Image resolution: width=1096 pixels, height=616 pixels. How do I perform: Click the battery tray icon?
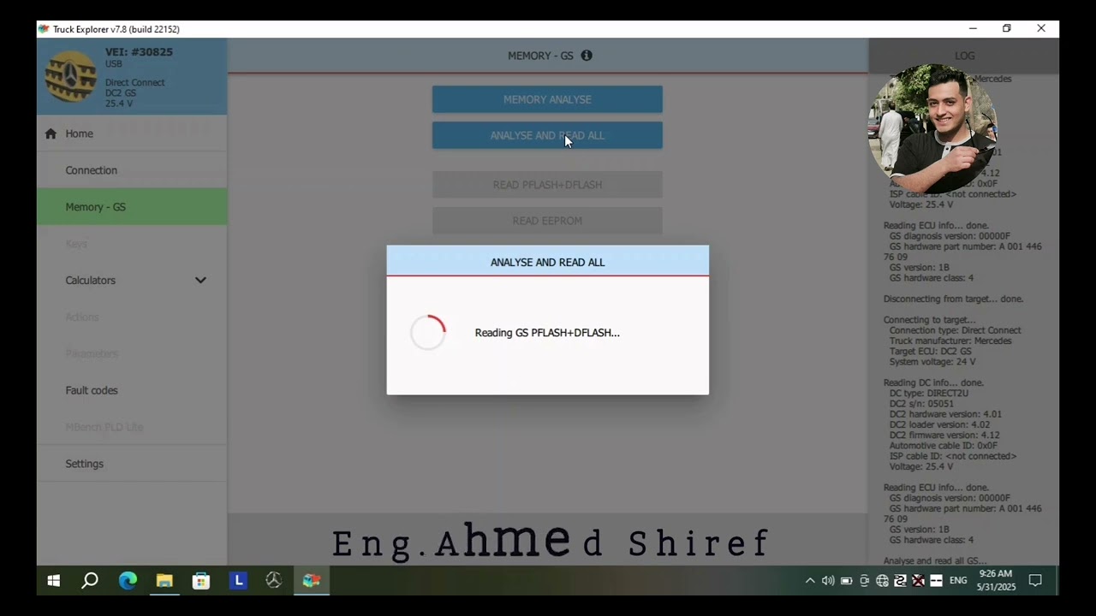coord(846,581)
